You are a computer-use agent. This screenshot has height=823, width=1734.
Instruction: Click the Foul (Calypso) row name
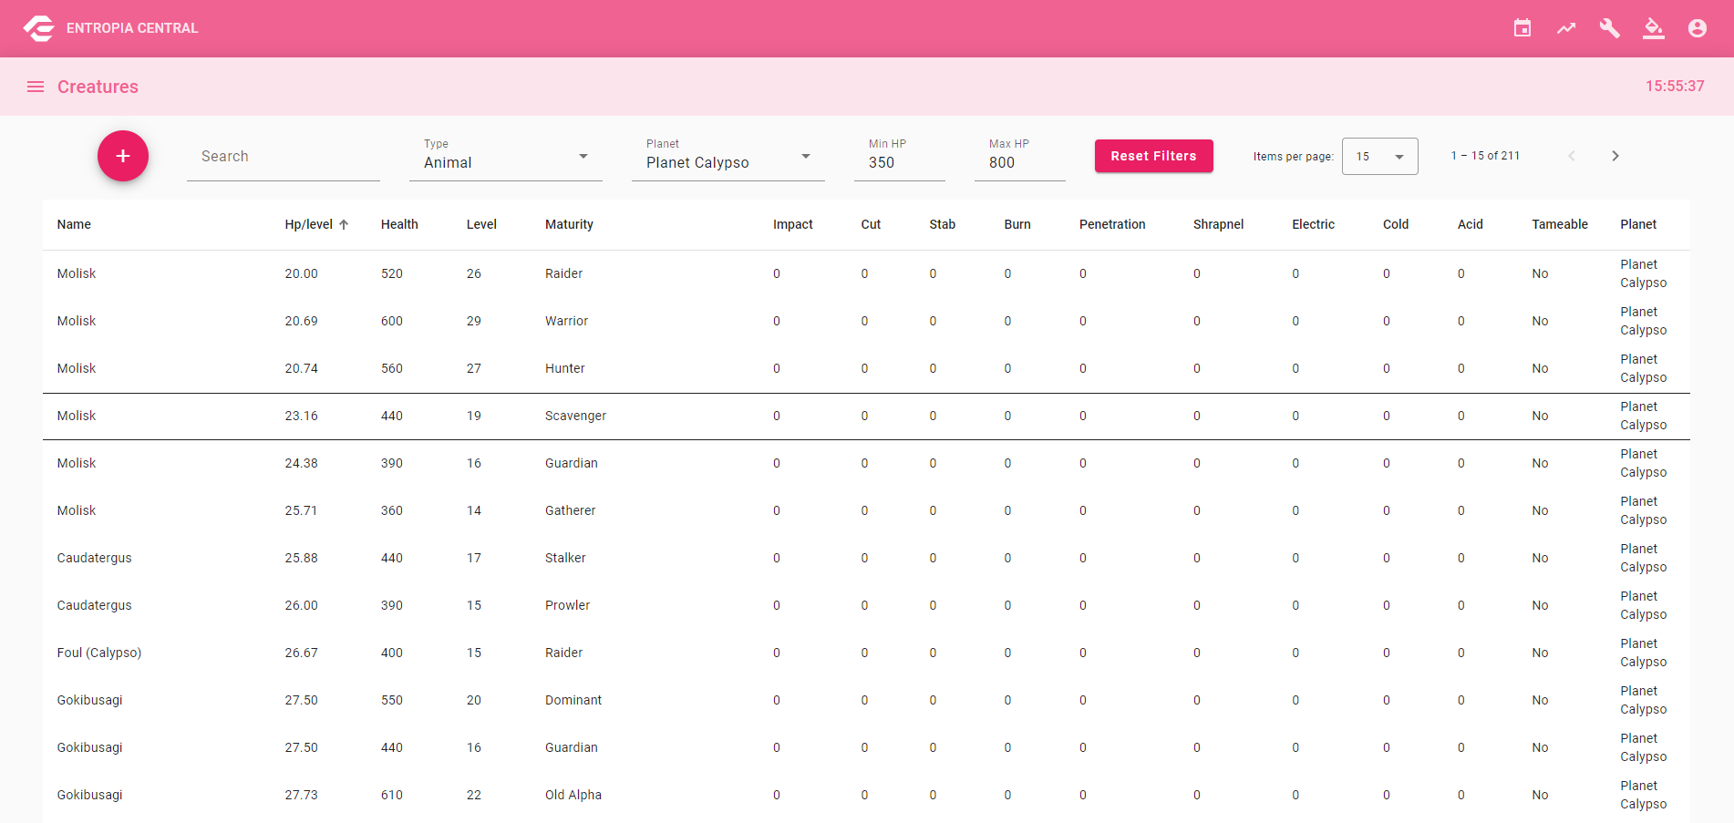99,653
